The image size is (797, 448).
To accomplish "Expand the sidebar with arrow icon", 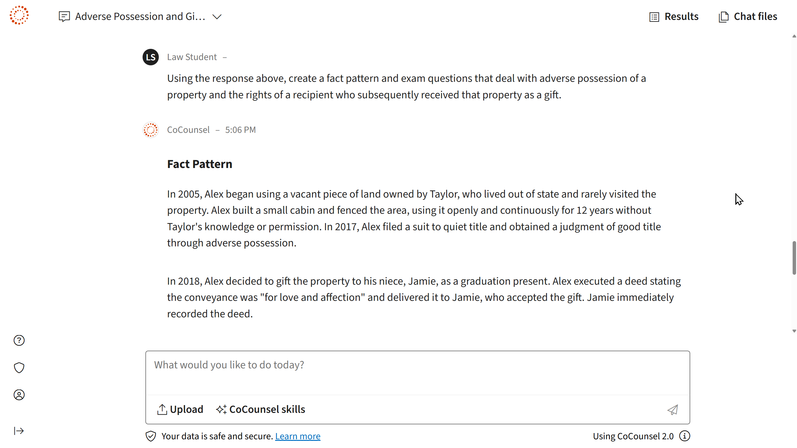I will pyautogui.click(x=19, y=431).
